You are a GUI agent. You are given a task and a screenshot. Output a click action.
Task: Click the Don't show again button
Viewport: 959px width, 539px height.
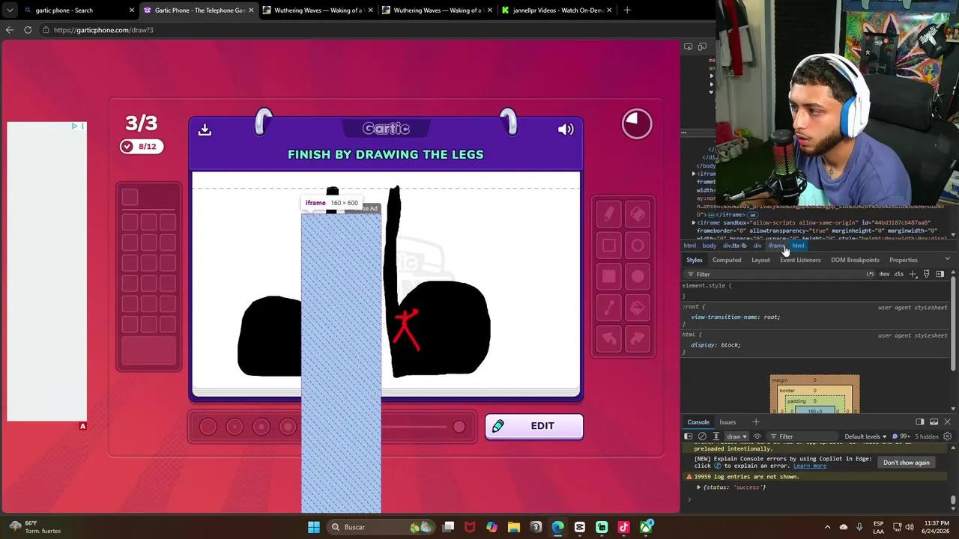coord(906,463)
